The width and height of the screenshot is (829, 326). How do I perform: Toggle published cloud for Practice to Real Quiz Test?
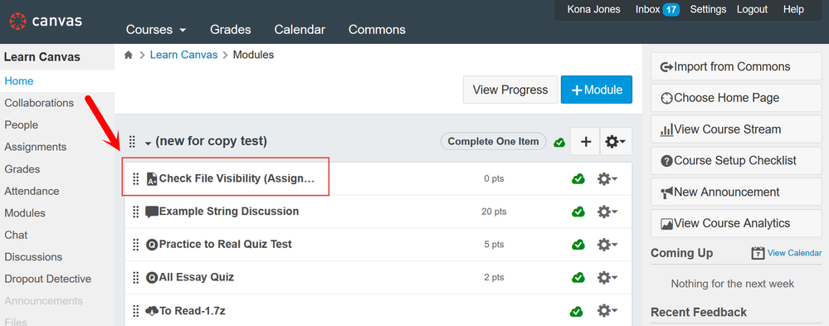coord(578,245)
